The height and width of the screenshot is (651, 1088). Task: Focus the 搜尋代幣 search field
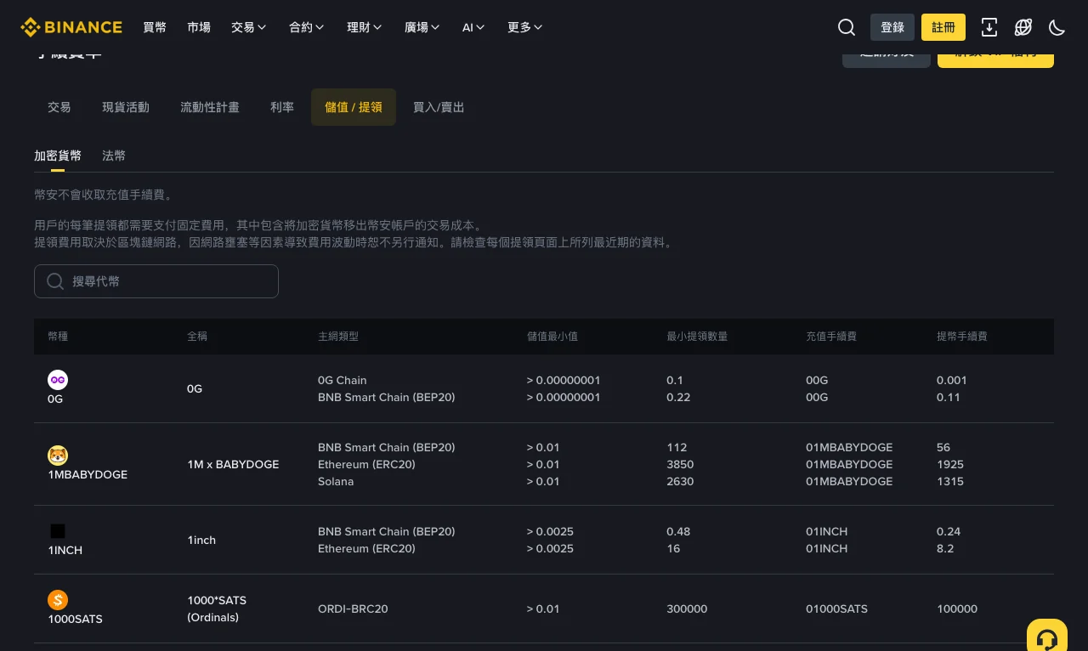pyautogui.click(x=156, y=281)
